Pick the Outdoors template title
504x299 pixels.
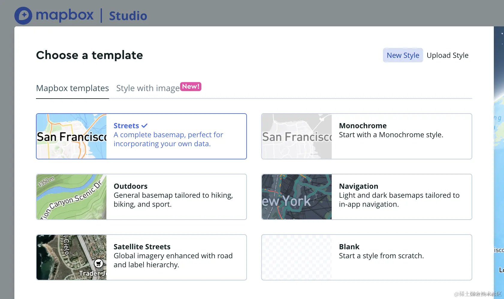(x=131, y=186)
